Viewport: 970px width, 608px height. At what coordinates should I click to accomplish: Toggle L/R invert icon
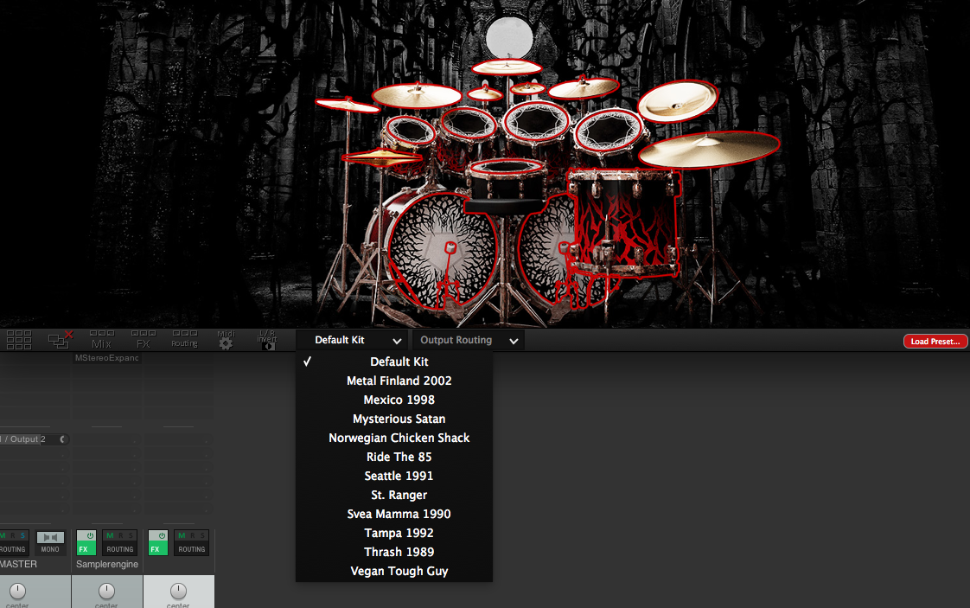pos(267,340)
